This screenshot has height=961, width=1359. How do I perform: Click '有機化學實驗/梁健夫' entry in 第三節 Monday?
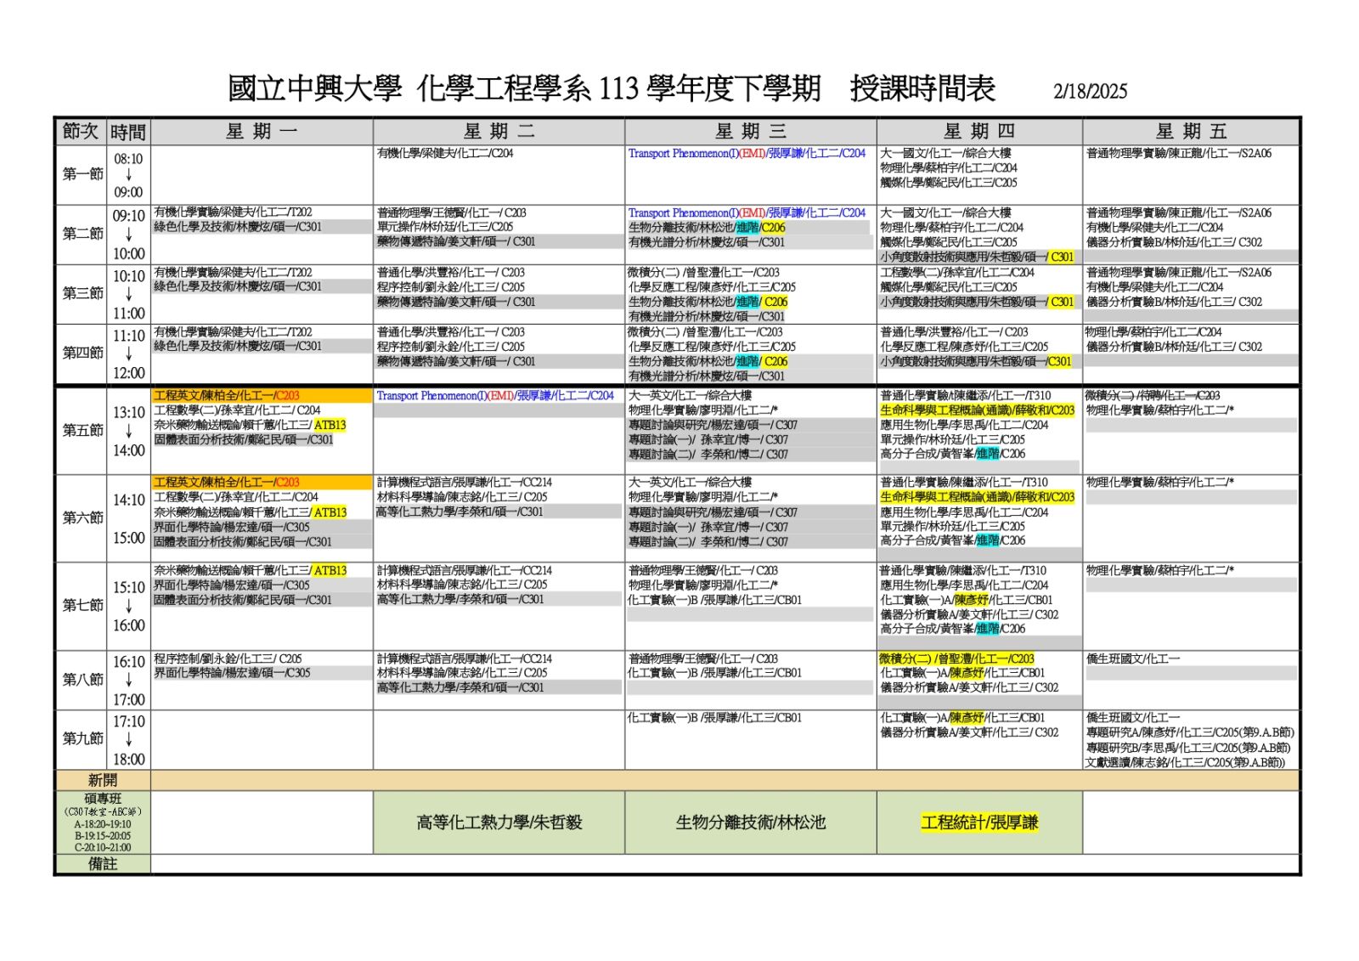233,273
